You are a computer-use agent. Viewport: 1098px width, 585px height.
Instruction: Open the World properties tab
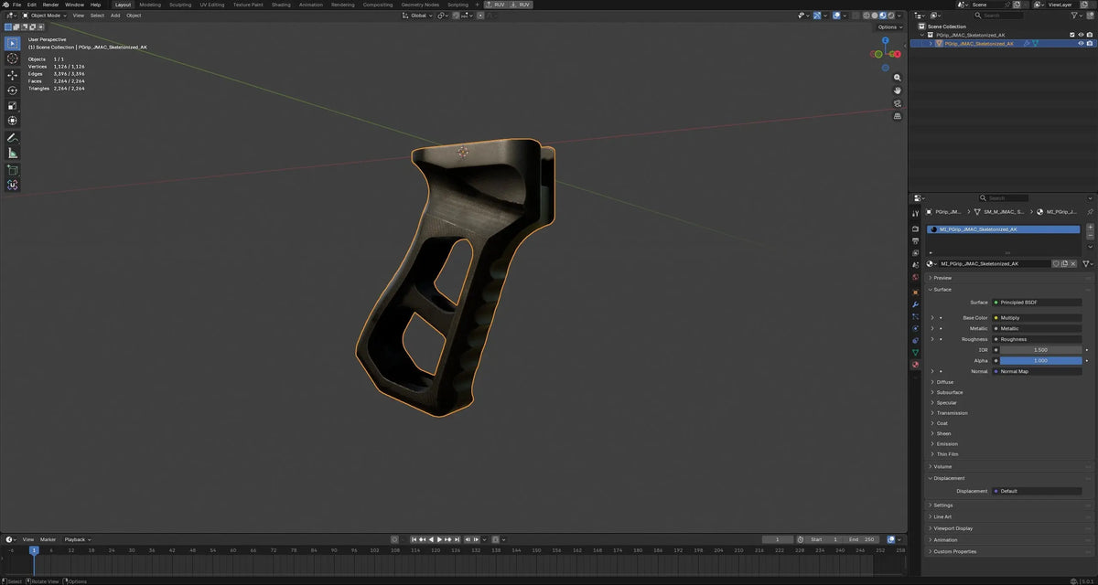(915, 277)
